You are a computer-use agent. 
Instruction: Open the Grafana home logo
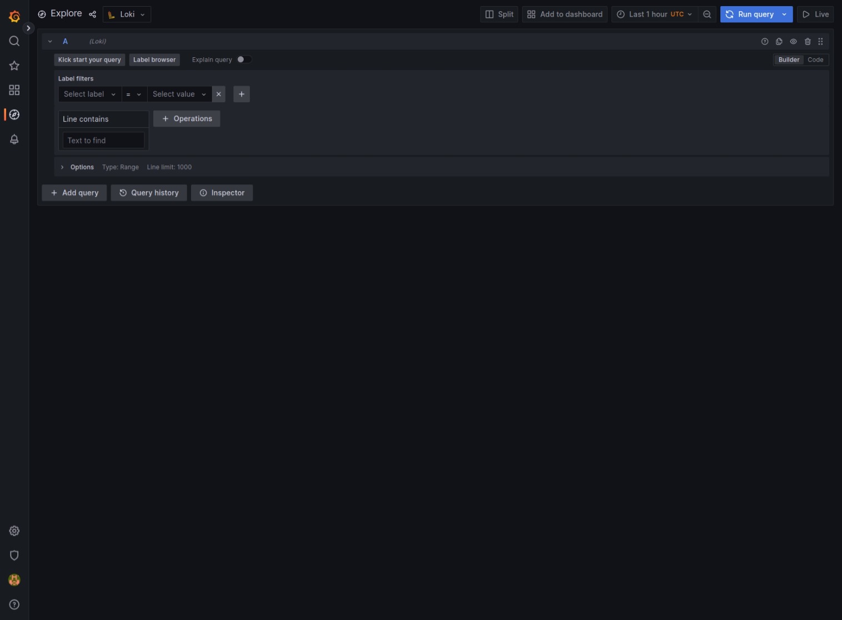pyautogui.click(x=14, y=17)
